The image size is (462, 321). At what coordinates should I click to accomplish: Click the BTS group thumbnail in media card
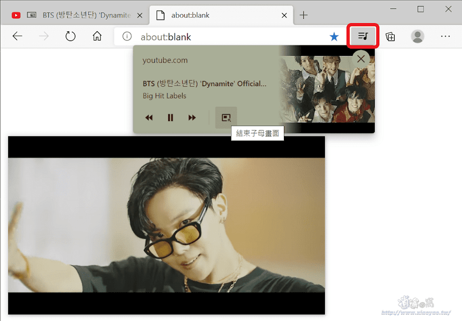click(327, 89)
